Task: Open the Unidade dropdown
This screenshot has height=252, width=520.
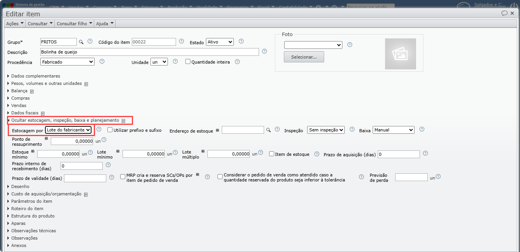Action: 159,62
